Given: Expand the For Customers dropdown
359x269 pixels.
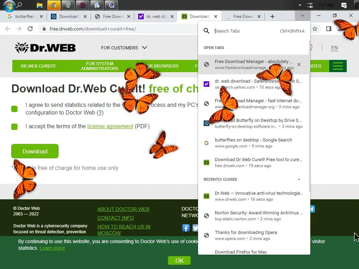Looking at the screenshot, I should 124,48.
